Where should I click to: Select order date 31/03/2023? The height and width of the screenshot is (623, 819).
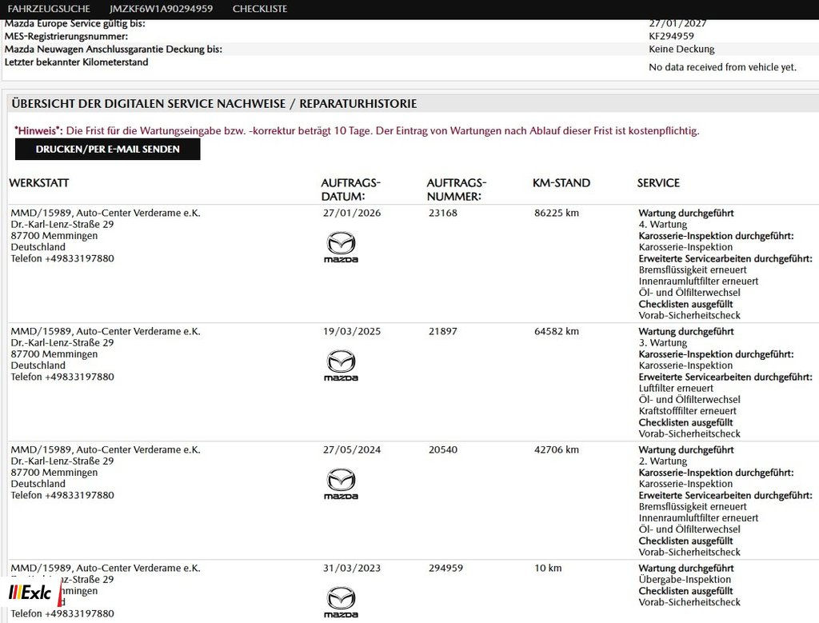(352, 568)
